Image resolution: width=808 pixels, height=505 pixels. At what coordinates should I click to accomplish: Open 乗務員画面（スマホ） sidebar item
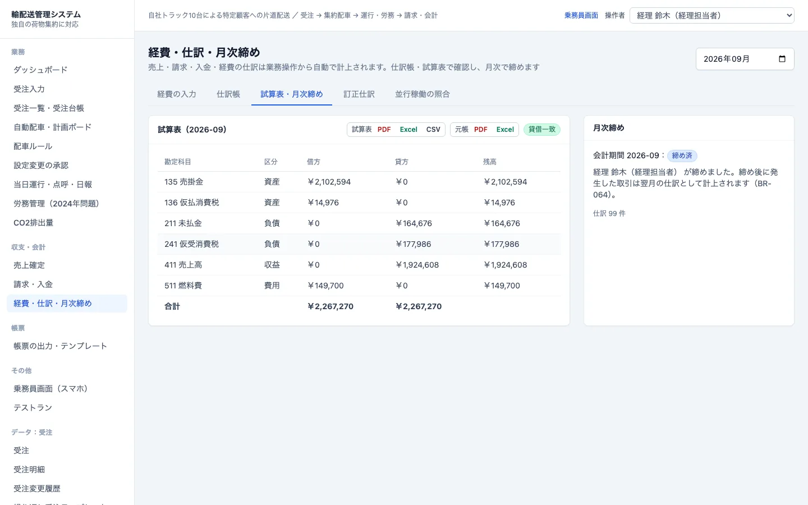[x=67, y=389]
